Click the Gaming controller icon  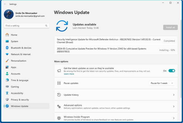pos(7,86)
